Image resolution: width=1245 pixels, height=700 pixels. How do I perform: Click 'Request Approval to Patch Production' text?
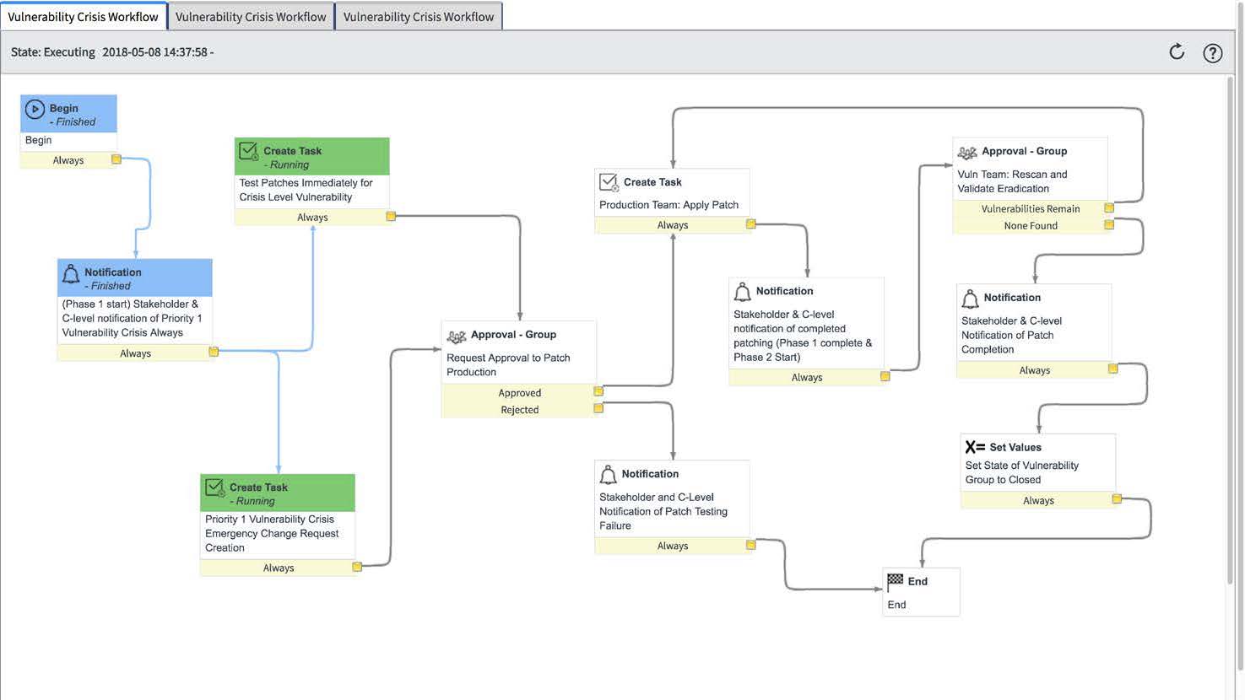click(x=508, y=365)
